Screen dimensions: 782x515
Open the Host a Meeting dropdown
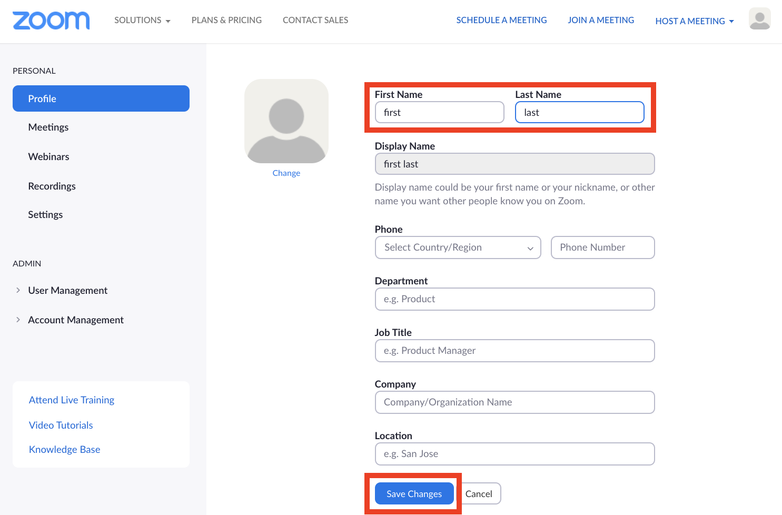695,21
